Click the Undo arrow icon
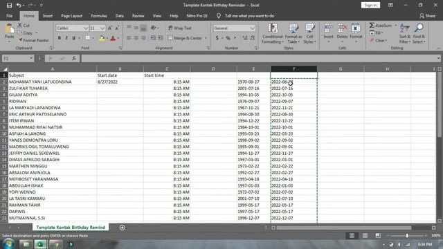The image size is (443, 249). point(19,6)
